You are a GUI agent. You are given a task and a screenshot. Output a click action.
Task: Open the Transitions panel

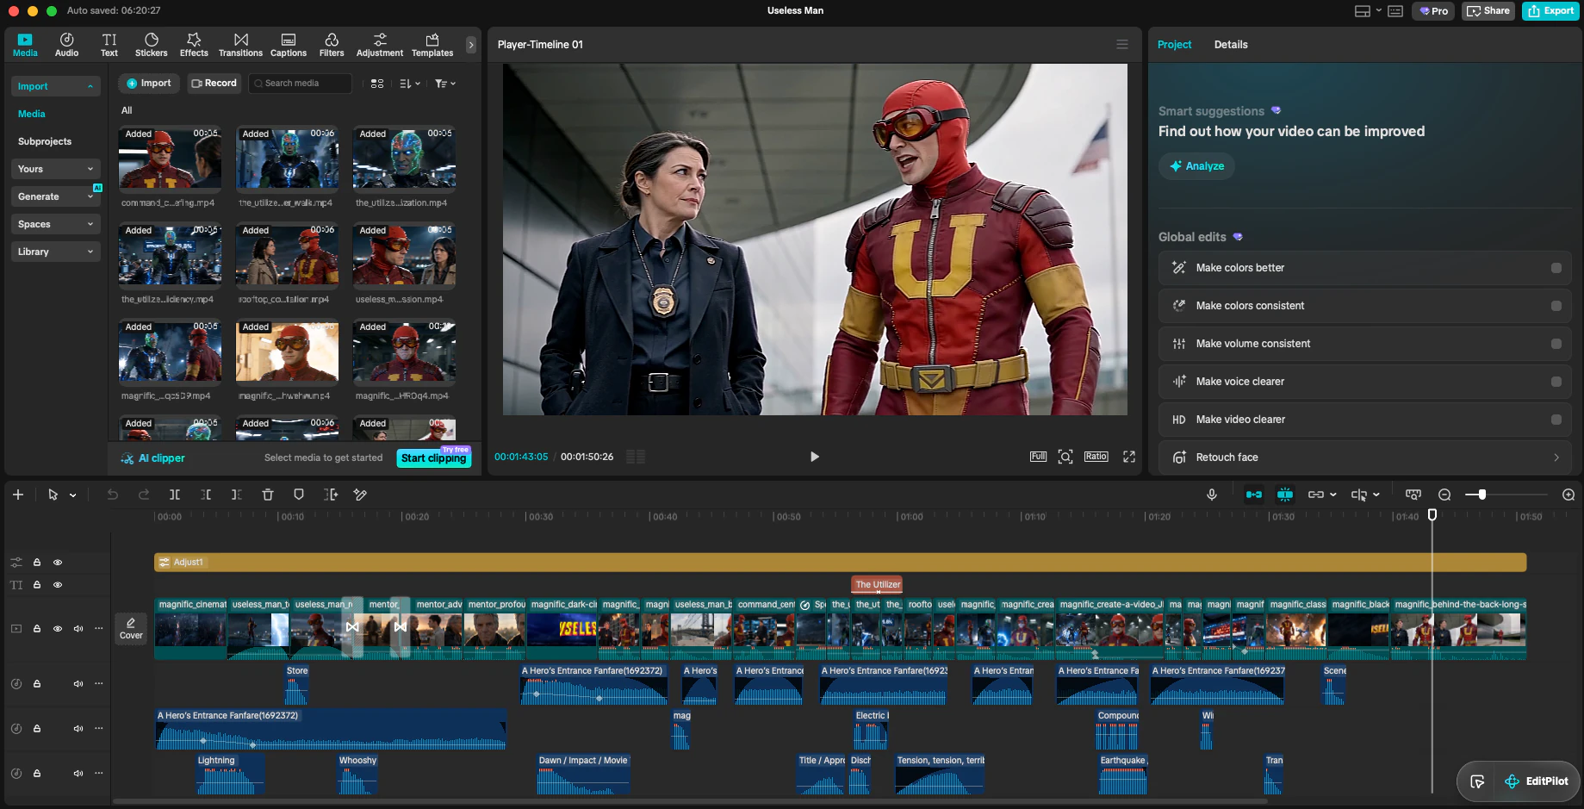[240, 45]
